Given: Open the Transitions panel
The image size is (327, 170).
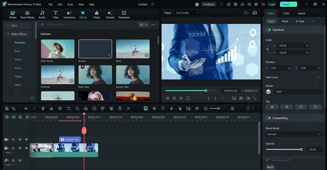Looking at the screenshot, I should 69,15.
